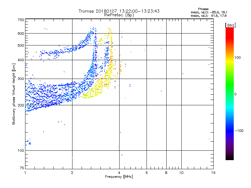Click the plot title 'Tromsø 20180107 13:22:00-13:23:43'

[x=119, y=11]
